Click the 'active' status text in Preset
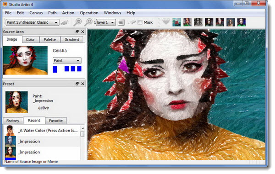This screenshot has width=275, height=174. [44, 108]
